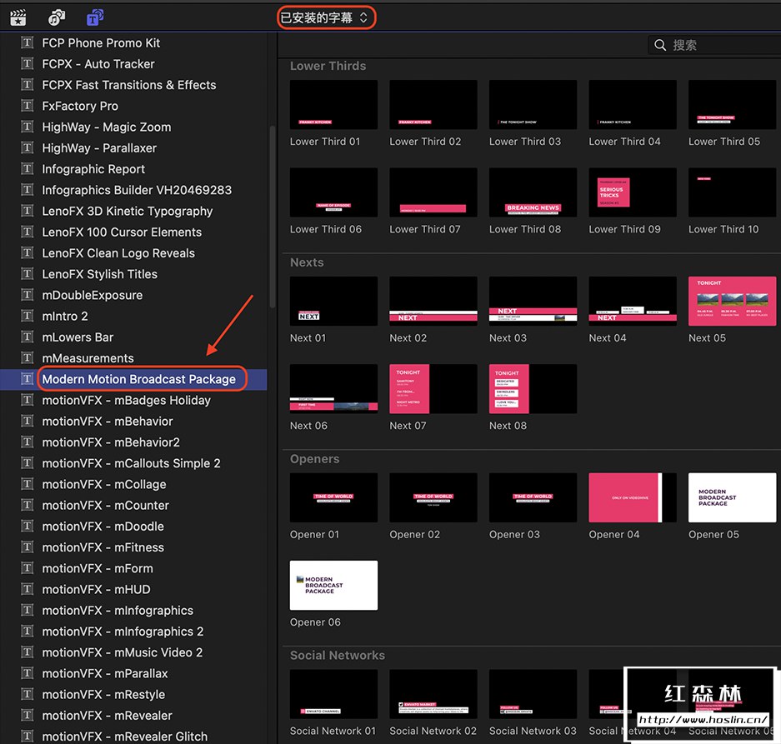Select LenoFX Stylish Titles category
The height and width of the screenshot is (744, 781).
[x=133, y=274]
